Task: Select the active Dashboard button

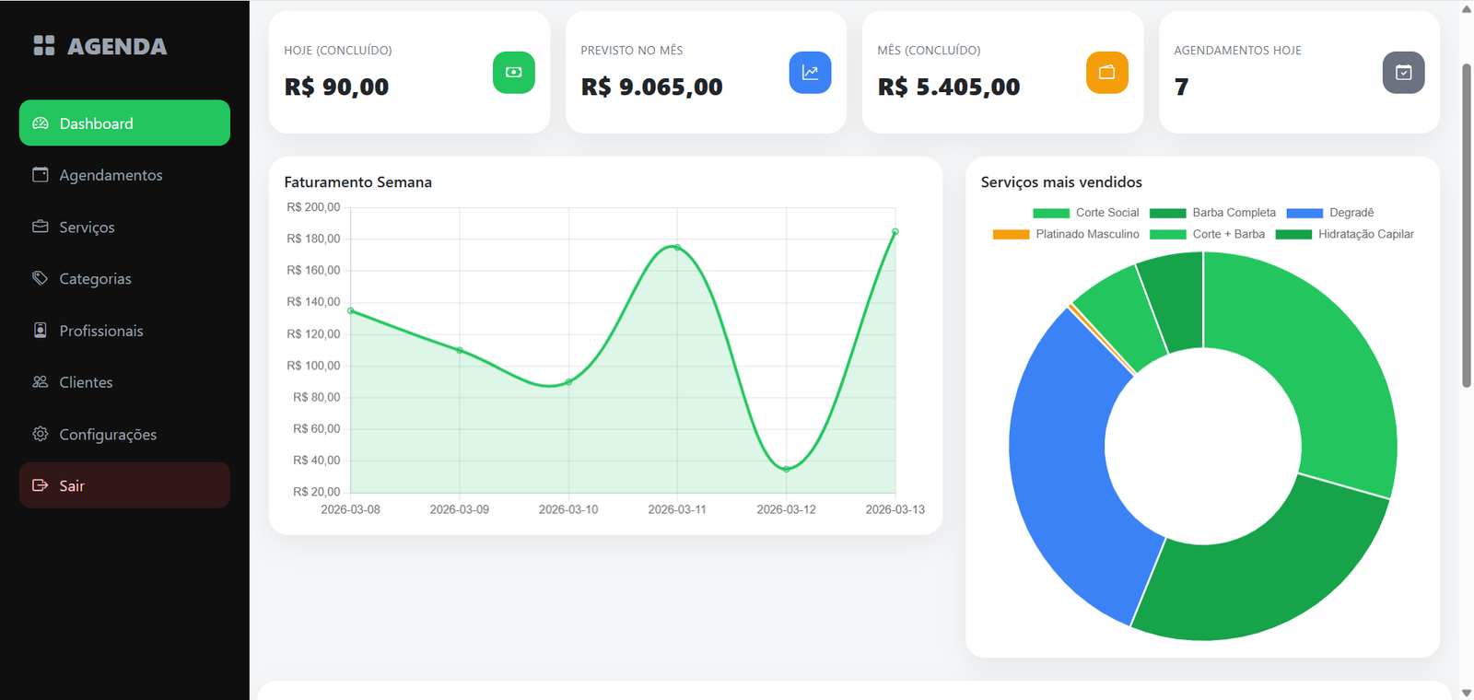Action: click(124, 123)
